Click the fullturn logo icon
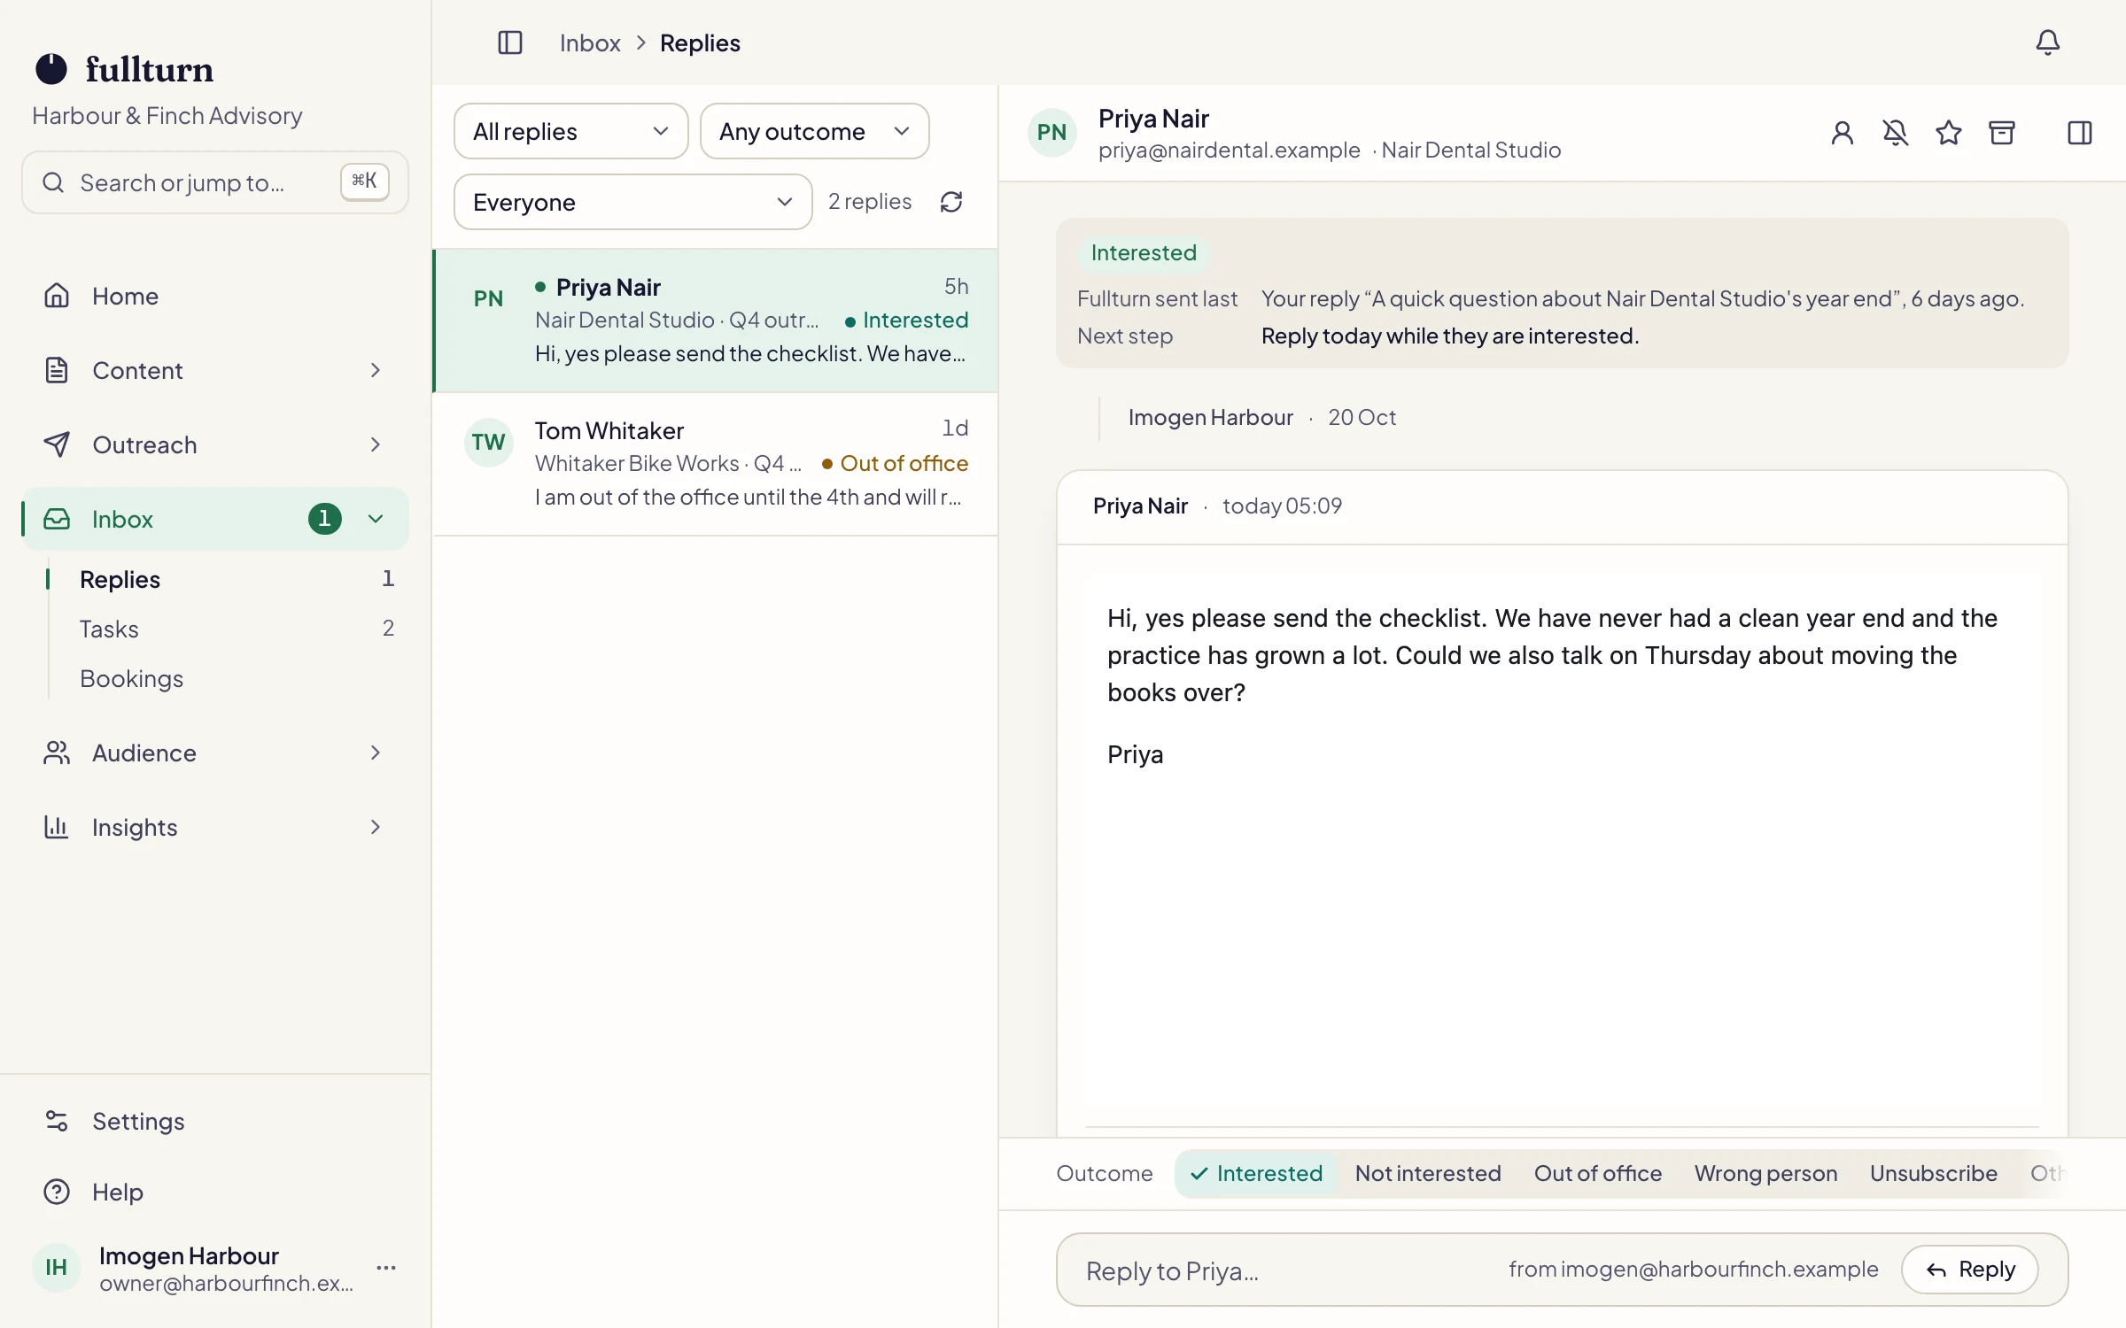The image size is (2126, 1328). click(x=51, y=69)
